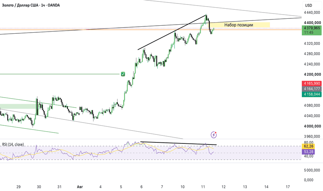Click the date label 6 on time axis
Viewport: 323px width, 191px height.
(x=141, y=187)
